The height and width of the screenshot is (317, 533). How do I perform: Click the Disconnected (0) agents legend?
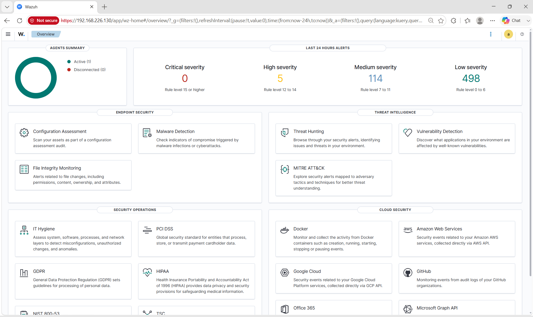[86, 70]
